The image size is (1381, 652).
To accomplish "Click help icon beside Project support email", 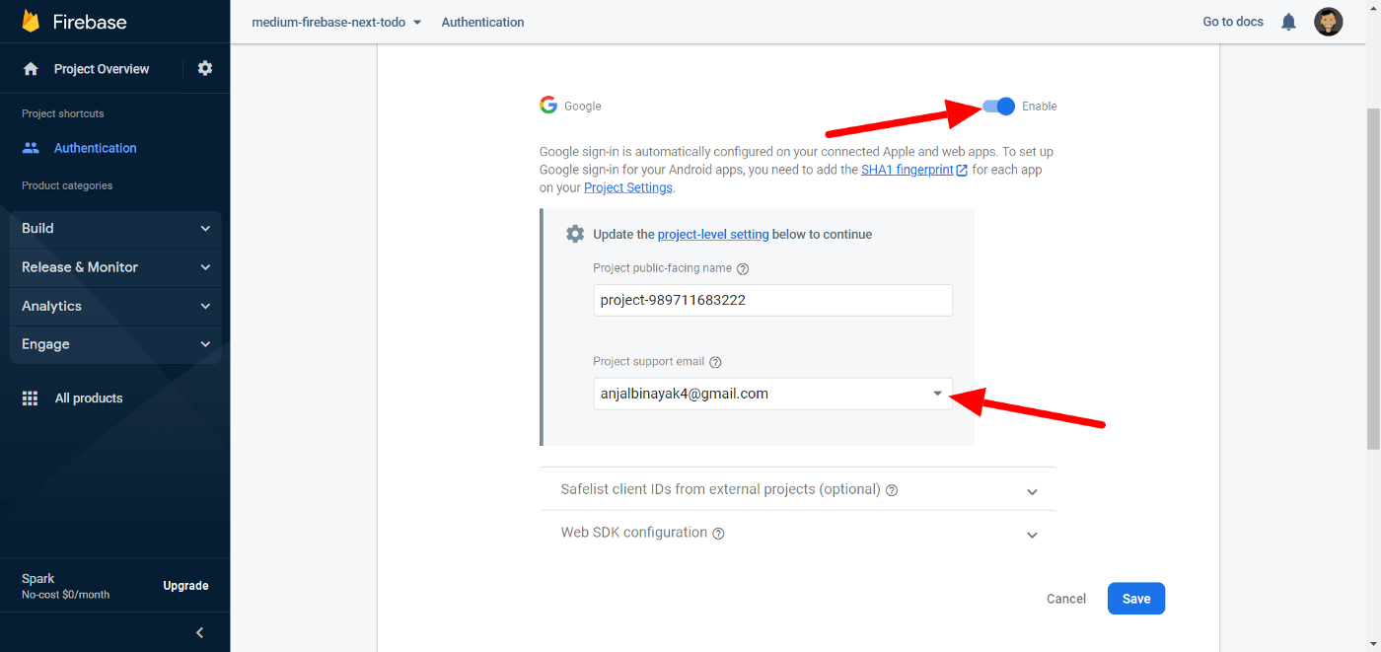I will [x=715, y=362].
